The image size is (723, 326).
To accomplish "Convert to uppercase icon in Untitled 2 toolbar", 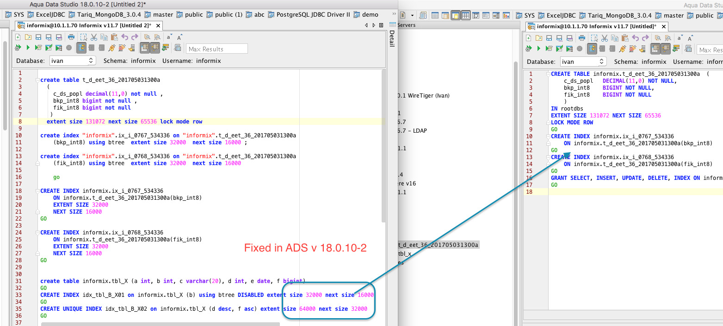I will 179,37.
